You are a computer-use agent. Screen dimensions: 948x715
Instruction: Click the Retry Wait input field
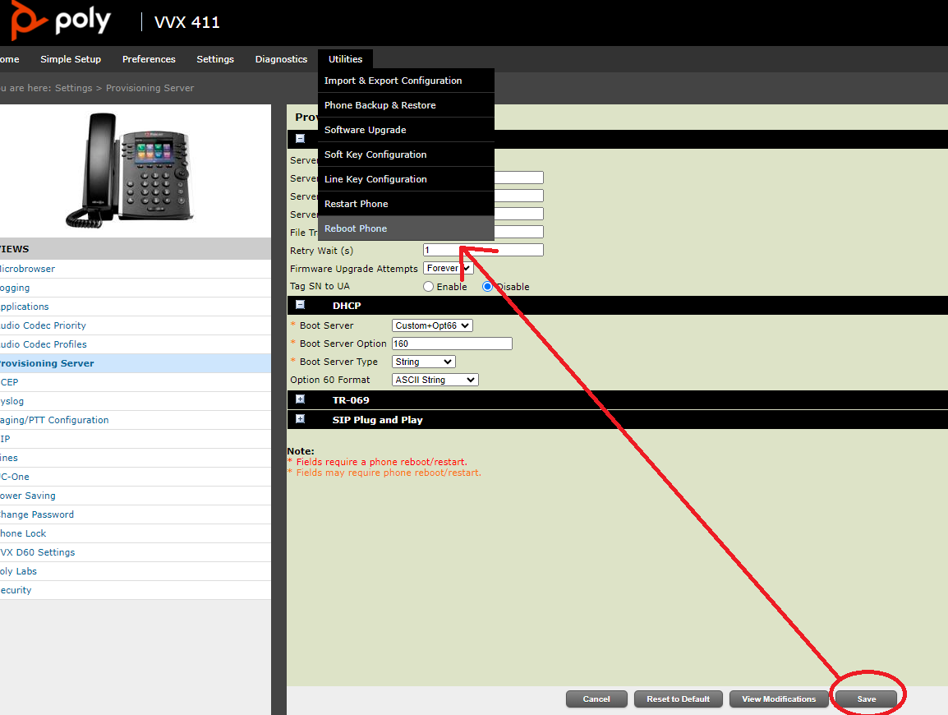click(483, 250)
